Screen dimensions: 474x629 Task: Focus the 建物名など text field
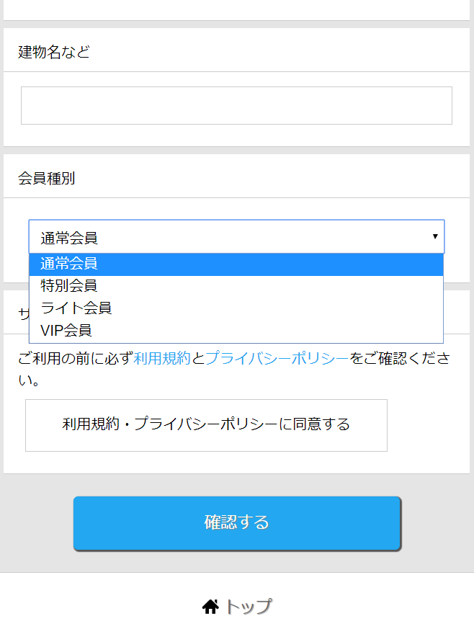point(236,106)
